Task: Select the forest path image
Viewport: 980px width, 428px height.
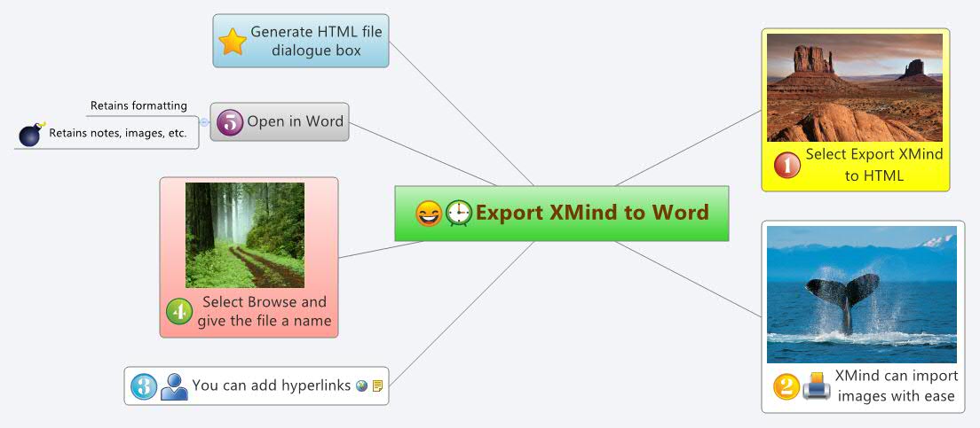Action: point(245,235)
